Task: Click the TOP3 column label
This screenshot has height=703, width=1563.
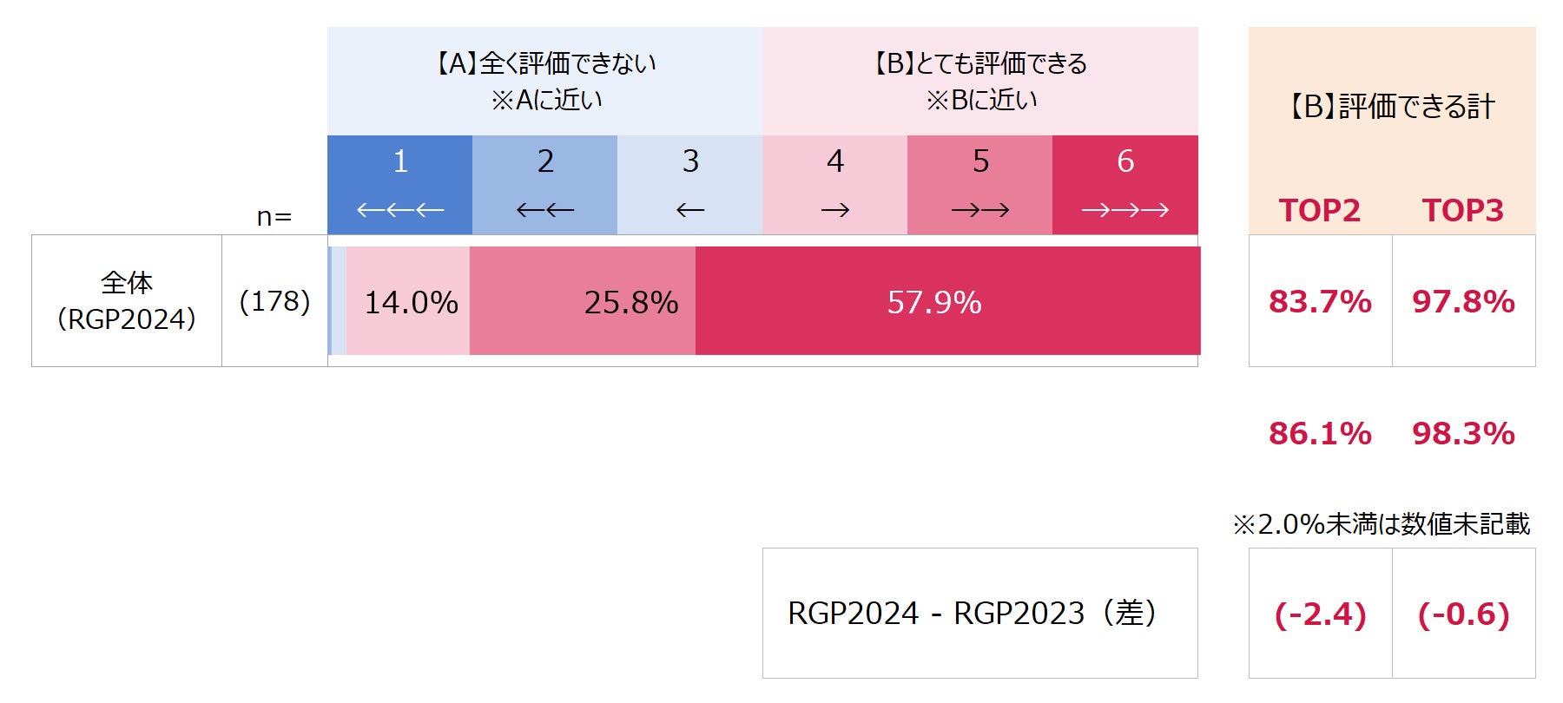Action: [x=1462, y=211]
